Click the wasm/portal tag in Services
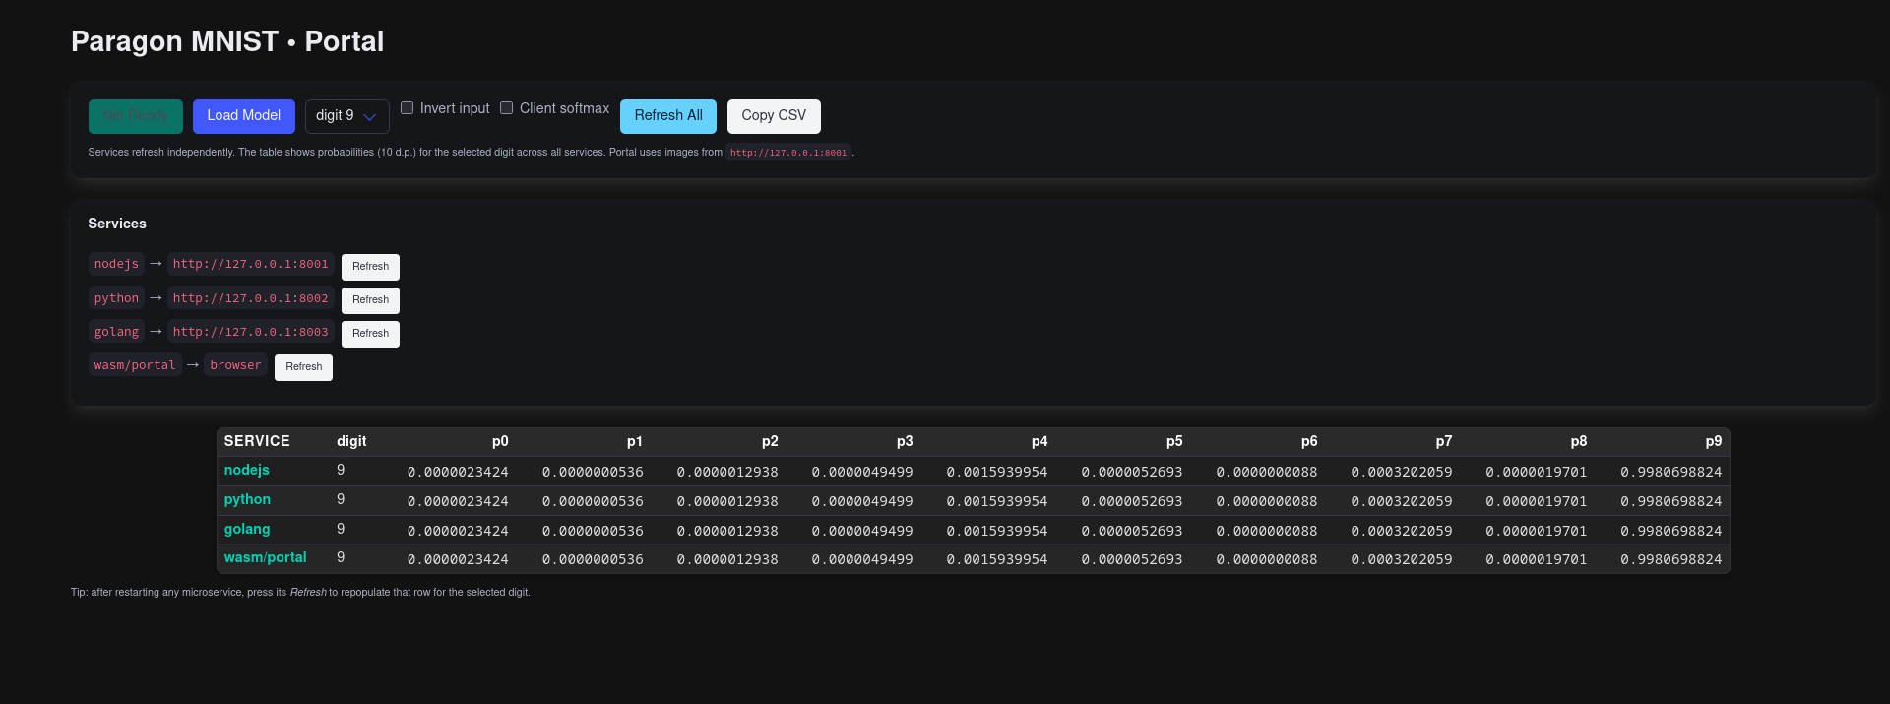 coord(135,365)
